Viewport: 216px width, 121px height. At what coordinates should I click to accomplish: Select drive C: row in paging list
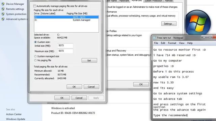[66, 17]
